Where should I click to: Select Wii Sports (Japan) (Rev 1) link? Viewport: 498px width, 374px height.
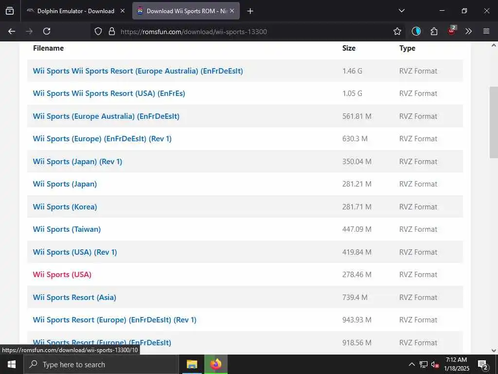(77, 162)
